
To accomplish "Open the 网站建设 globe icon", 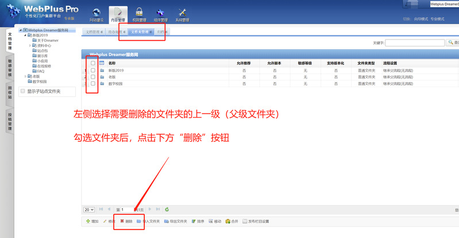I will pyautogui.click(x=96, y=13).
